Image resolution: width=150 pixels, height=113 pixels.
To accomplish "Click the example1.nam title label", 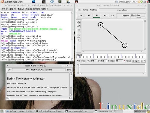I will click(122, 10).
